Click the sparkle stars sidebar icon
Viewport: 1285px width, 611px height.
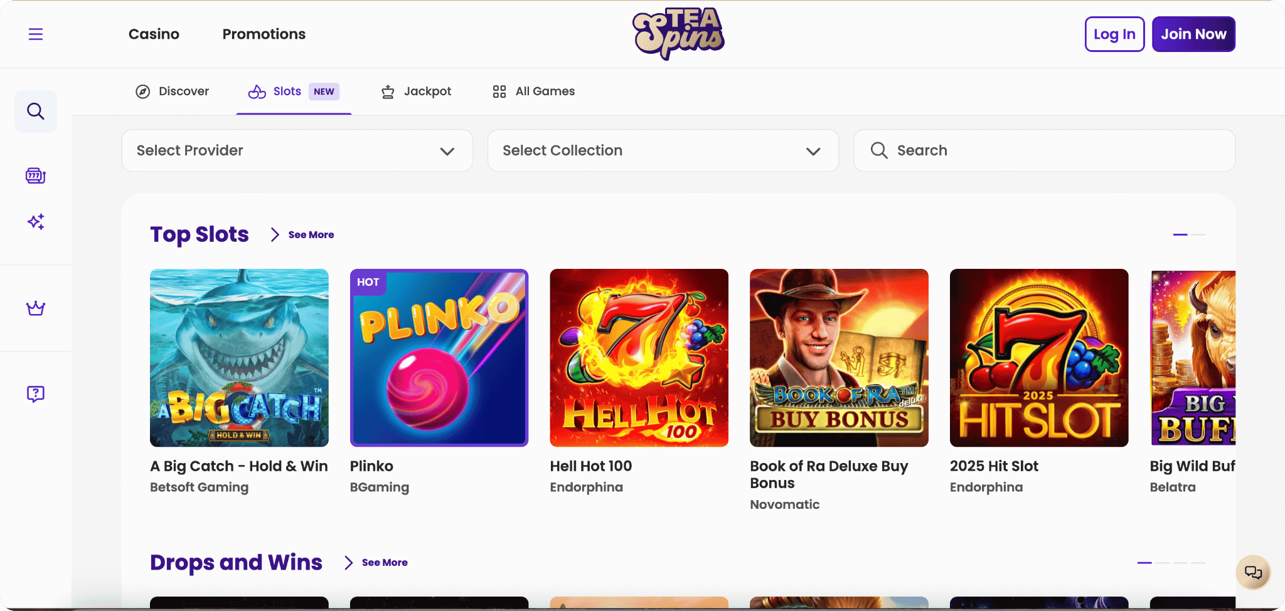coord(36,221)
